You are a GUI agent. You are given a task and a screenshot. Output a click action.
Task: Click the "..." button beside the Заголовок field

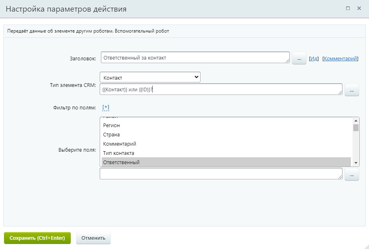pyautogui.click(x=299, y=58)
